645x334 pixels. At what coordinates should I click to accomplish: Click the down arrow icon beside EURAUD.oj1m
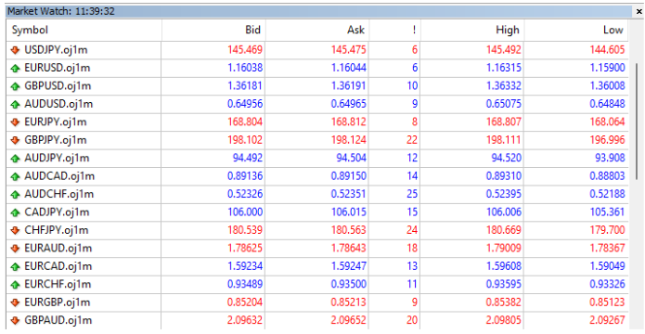[15, 249]
